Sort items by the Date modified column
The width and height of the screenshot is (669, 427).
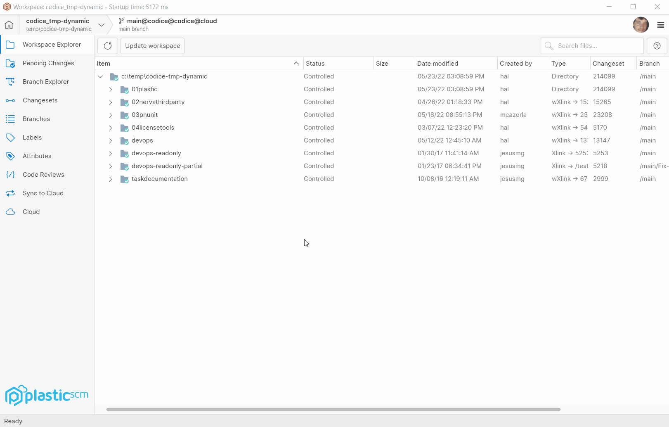tap(437, 63)
